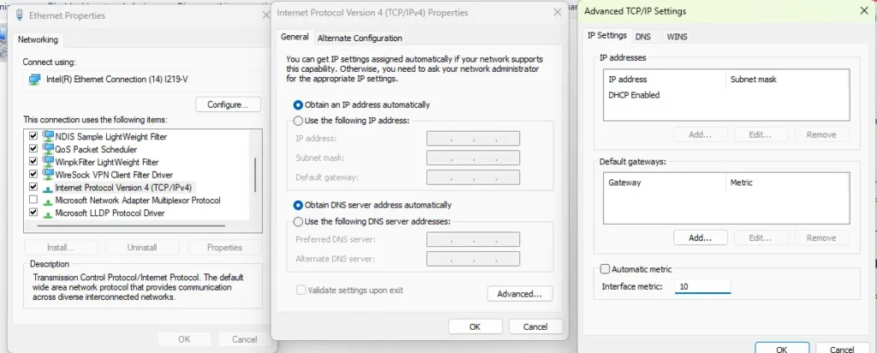Viewport: 877px width, 353px height.
Task: Click Cancel in Advanced TCP/IP Settings
Action: click(842, 348)
